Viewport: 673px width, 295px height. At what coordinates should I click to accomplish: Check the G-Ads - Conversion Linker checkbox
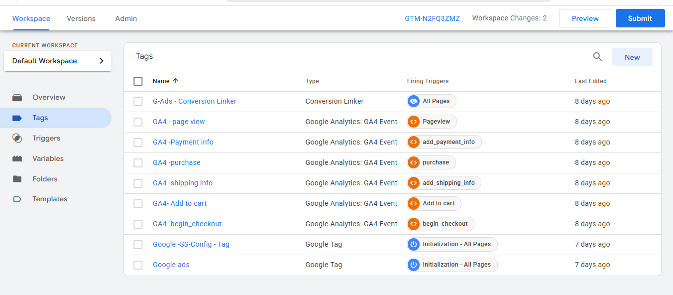coord(138,102)
